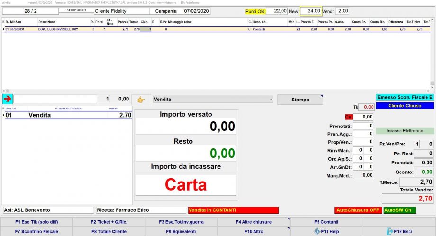Expand the F10 Altro menu
Image resolution: width=436 pixels, height=236 pixels.
tap(253, 231)
